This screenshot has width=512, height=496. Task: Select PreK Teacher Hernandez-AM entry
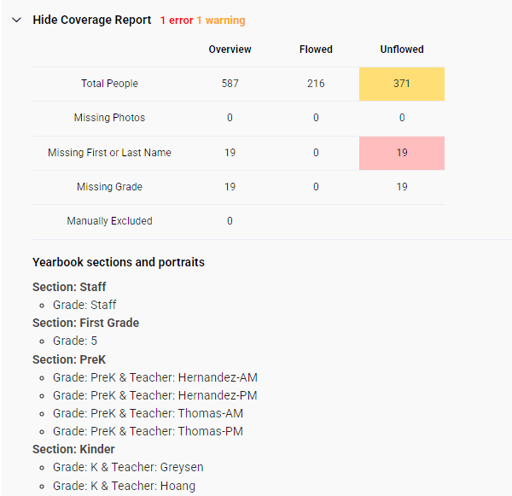155,377
